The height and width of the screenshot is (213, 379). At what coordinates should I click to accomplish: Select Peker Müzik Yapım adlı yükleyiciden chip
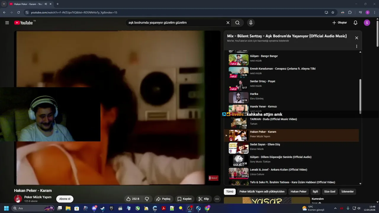(262, 191)
